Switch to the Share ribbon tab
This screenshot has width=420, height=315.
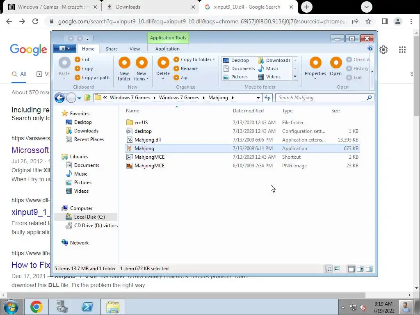tap(112, 49)
